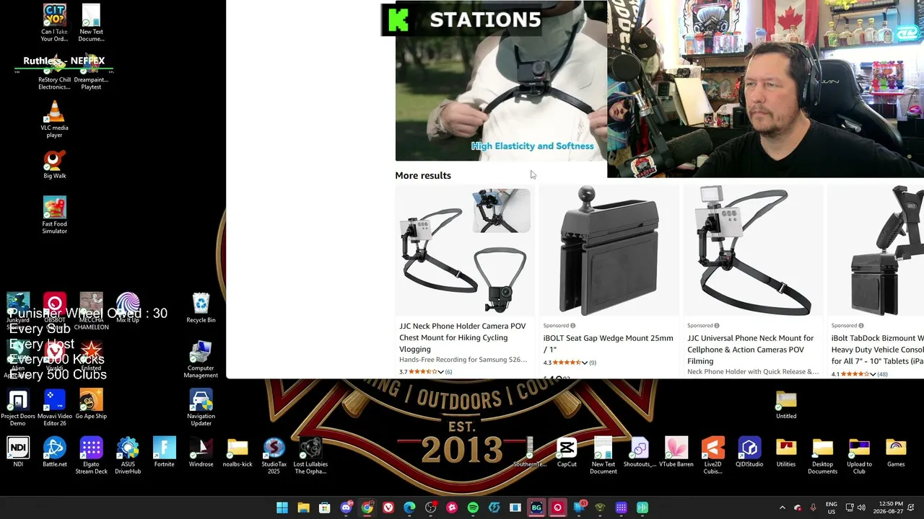924x519 pixels.
Task: Click the Sponsored info label above iBOLT Seat Gap
Action: pos(559,326)
